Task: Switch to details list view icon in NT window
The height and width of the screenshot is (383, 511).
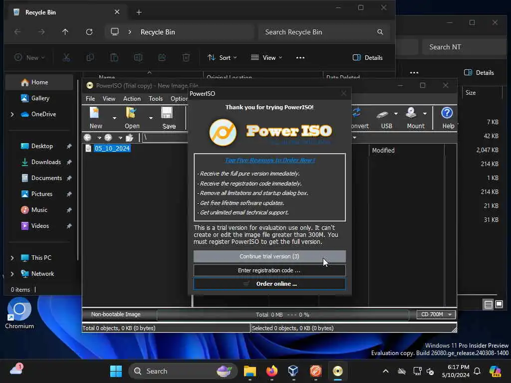Action: pos(488,305)
